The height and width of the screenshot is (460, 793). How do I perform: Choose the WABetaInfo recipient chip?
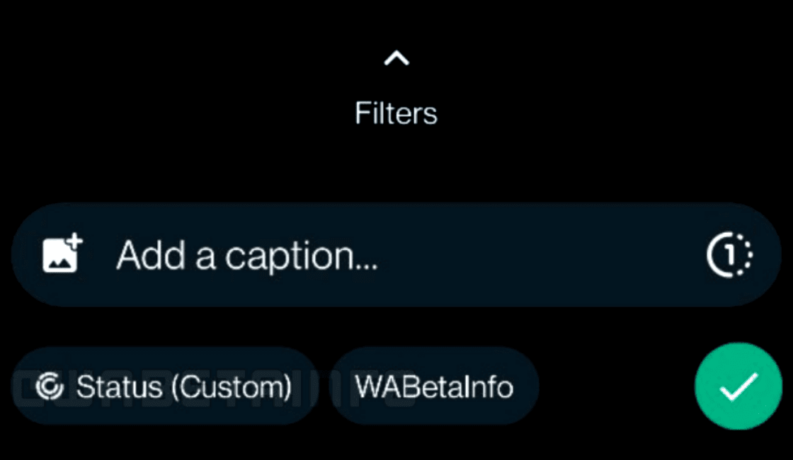pyautogui.click(x=435, y=386)
